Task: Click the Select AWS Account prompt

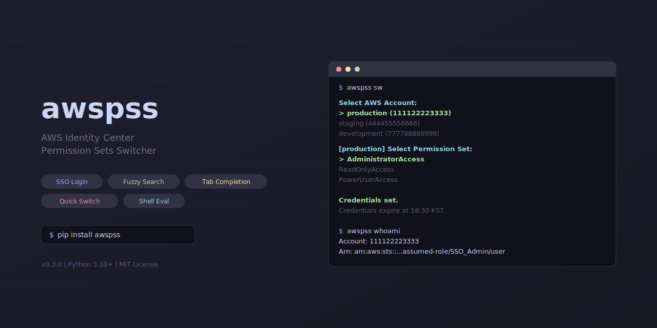Action: tap(378, 103)
